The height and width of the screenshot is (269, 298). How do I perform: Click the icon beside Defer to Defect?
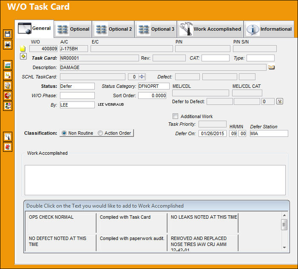tap(280, 101)
